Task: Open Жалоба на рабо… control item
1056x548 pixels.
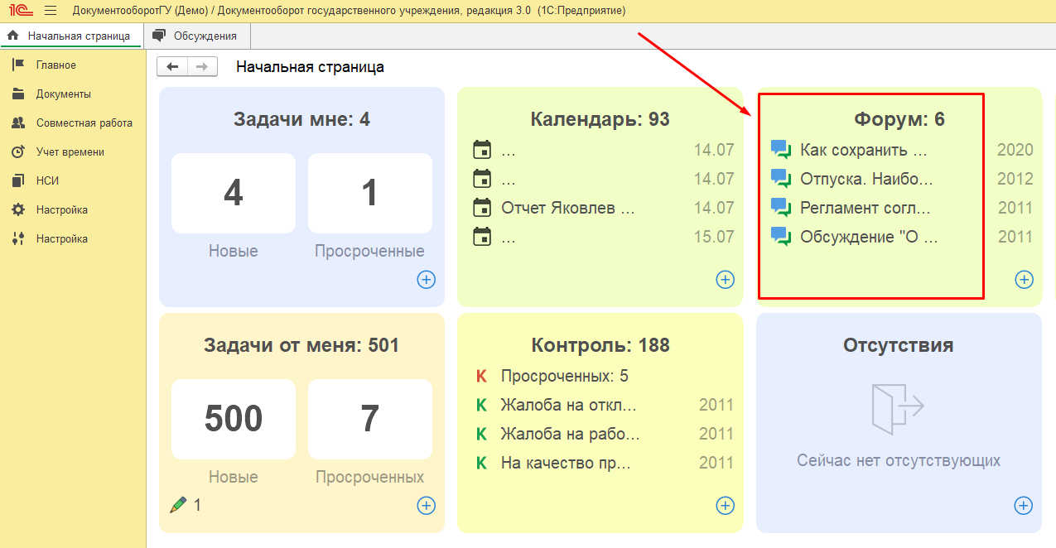Action: pyautogui.click(x=571, y=434)
